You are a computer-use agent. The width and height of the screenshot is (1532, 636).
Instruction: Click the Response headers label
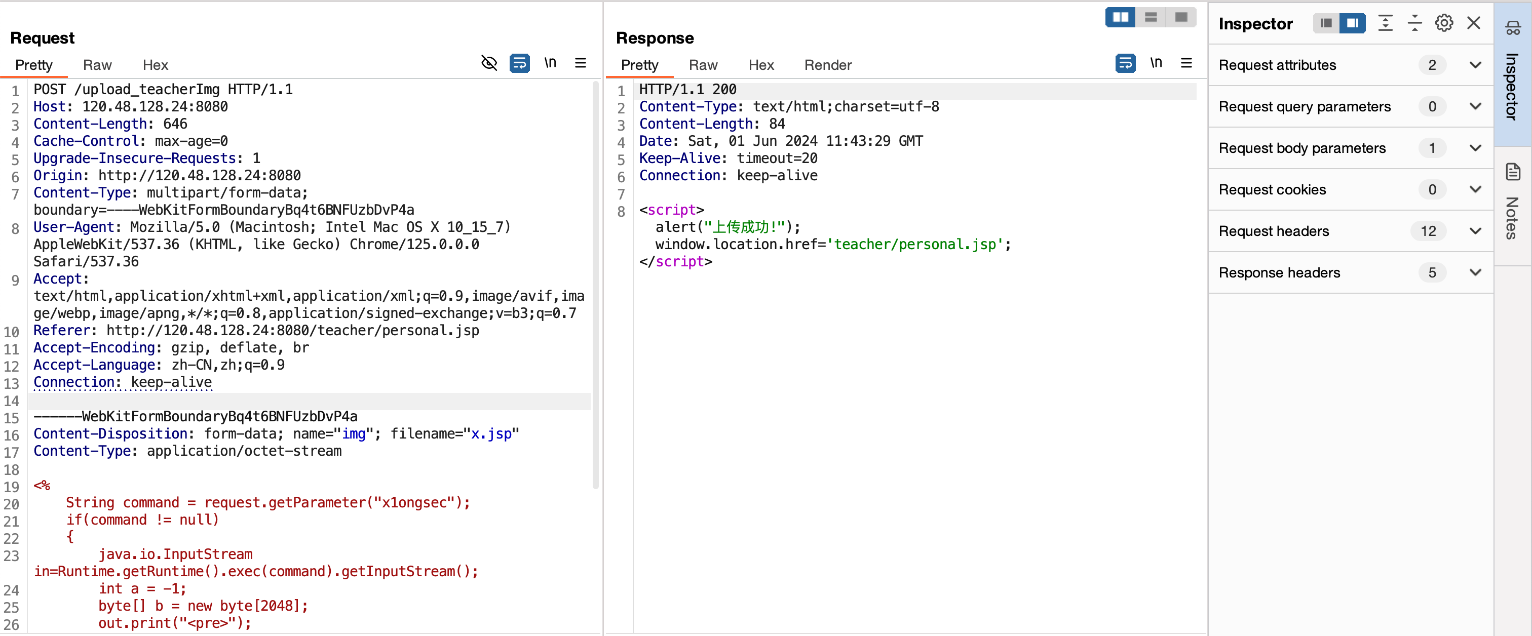[1279, 273]
